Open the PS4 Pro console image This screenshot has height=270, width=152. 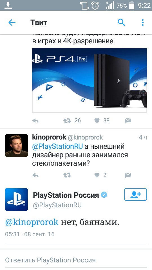[x=90, y=80]
